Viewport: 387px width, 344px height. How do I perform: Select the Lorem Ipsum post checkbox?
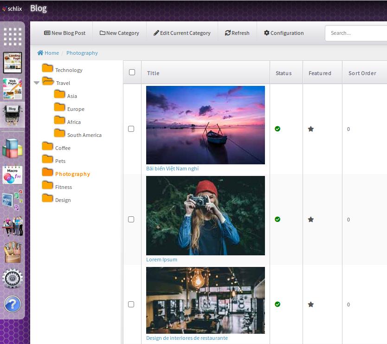(131, 220)
